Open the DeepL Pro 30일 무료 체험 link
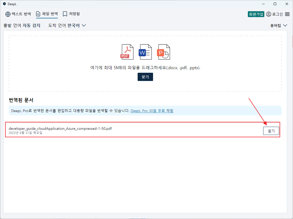Image resolution: width=293 pixels, height=219 pixels. click(152, 111)
